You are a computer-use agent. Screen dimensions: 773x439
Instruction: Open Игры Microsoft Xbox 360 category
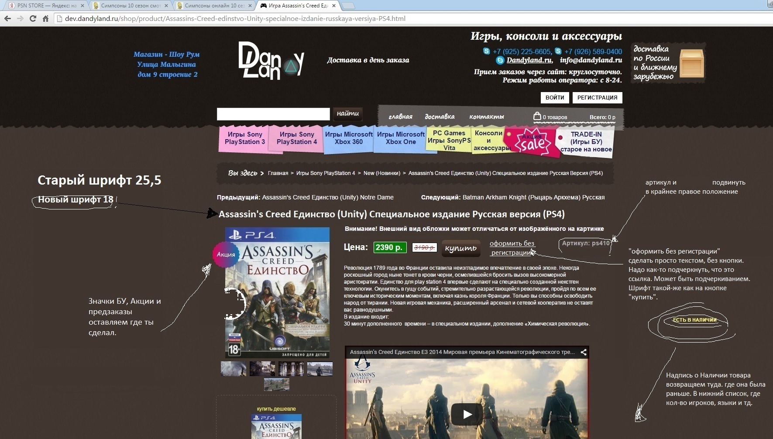349,138
